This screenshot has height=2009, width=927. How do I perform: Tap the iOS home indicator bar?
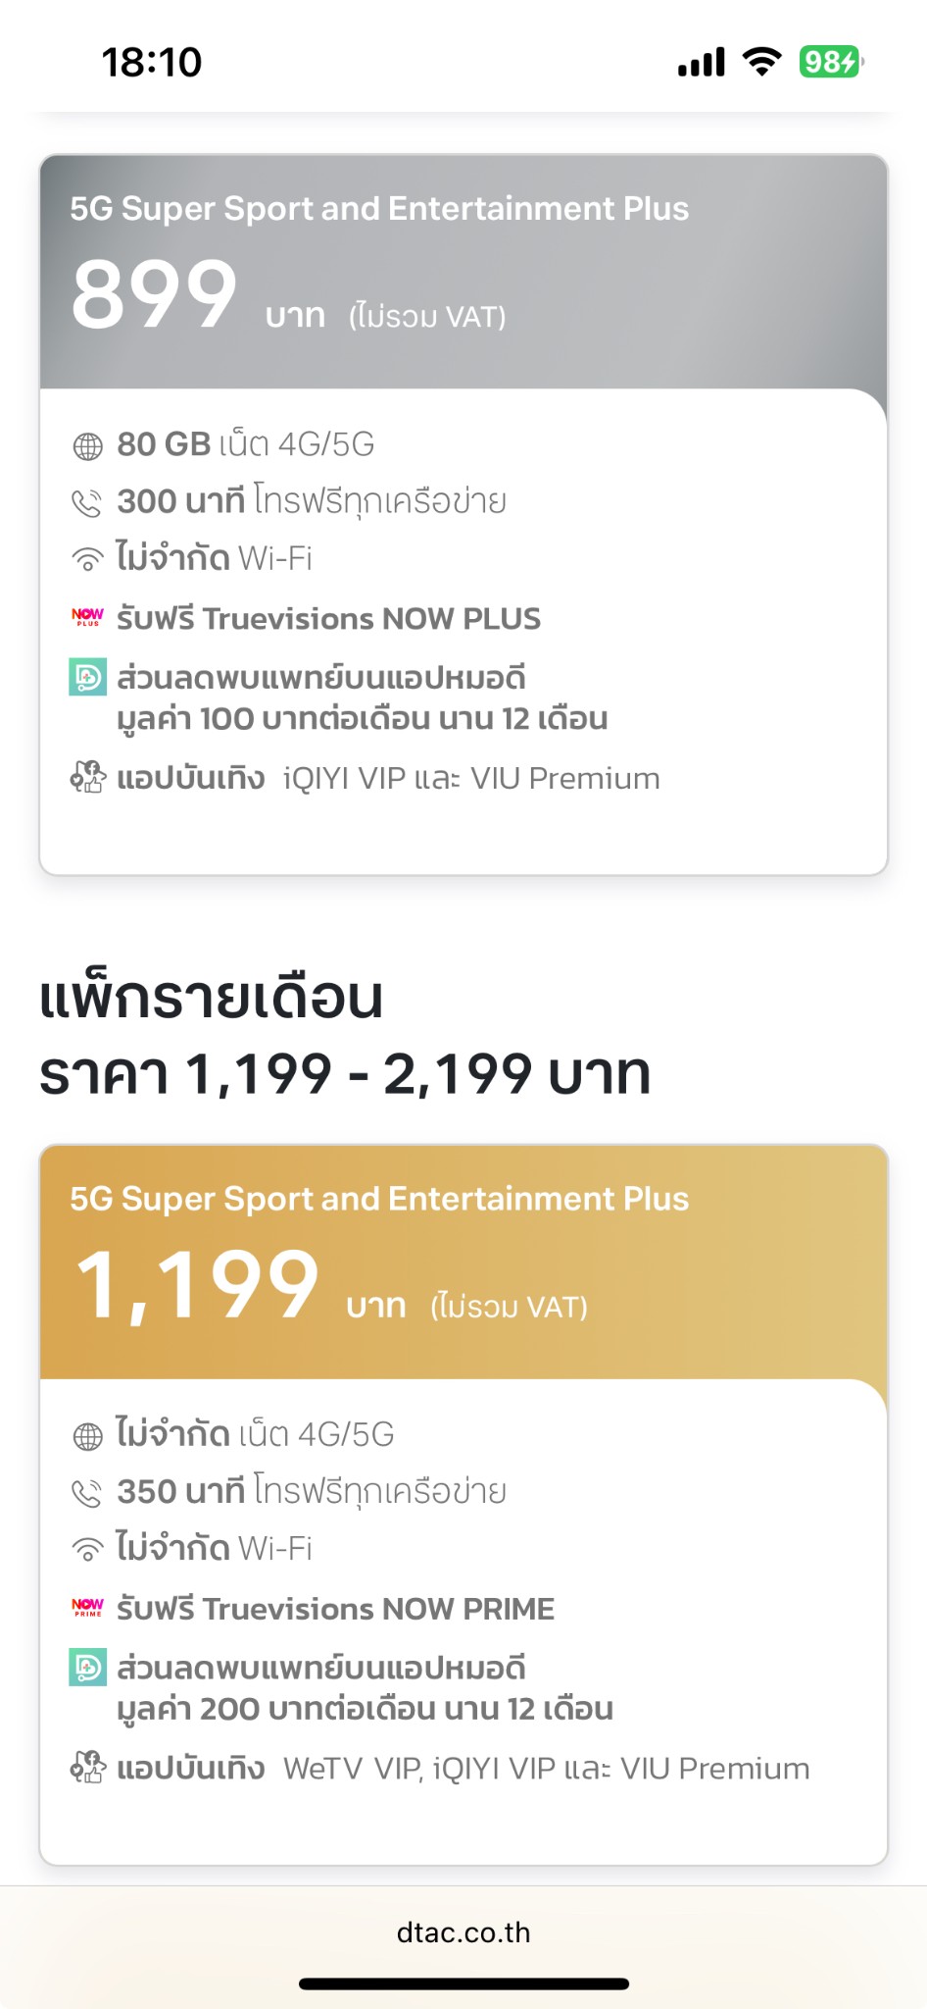tap(463, 1983)
